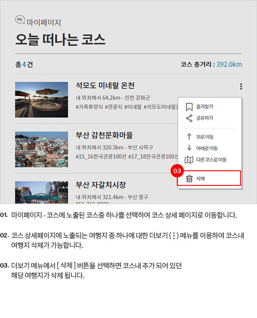This screenshot has height=318, width=257.
Task: Click the share icon beside 공유하기
Action: point(189,118)
